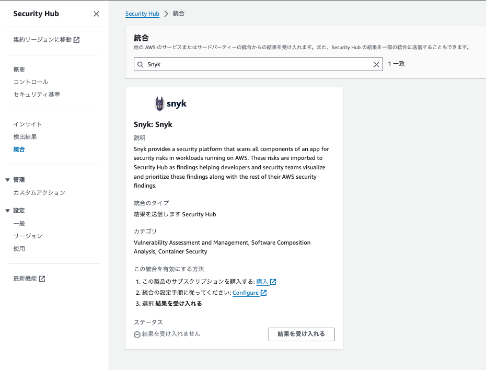Select 統合 in the sidebar
486x370 pixels.
click(x=19, y=149)
